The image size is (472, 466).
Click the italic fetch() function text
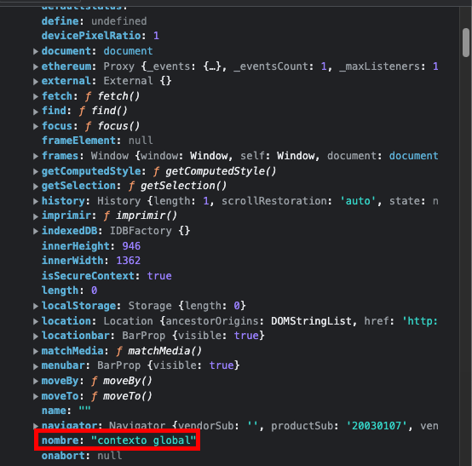pos(118,96)
